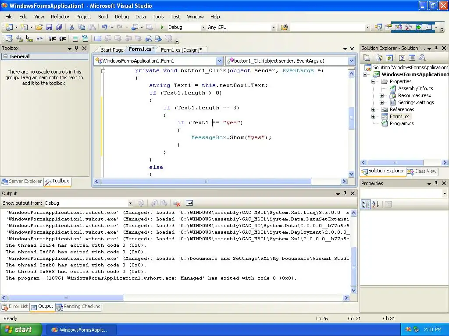This screenshot has height=336, width=449.
Task: Expand the Form1.cs node
Action: pos(374,116)
